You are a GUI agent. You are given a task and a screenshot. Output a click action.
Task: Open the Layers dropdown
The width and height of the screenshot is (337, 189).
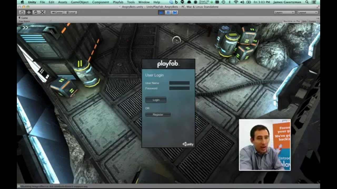pos(284,13)
